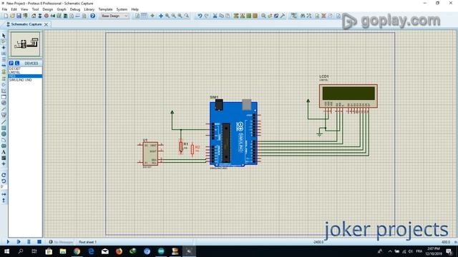The image size is (458, 257).
Task: Select the 2D Circle graphics tool
Action: pos(4,134)
